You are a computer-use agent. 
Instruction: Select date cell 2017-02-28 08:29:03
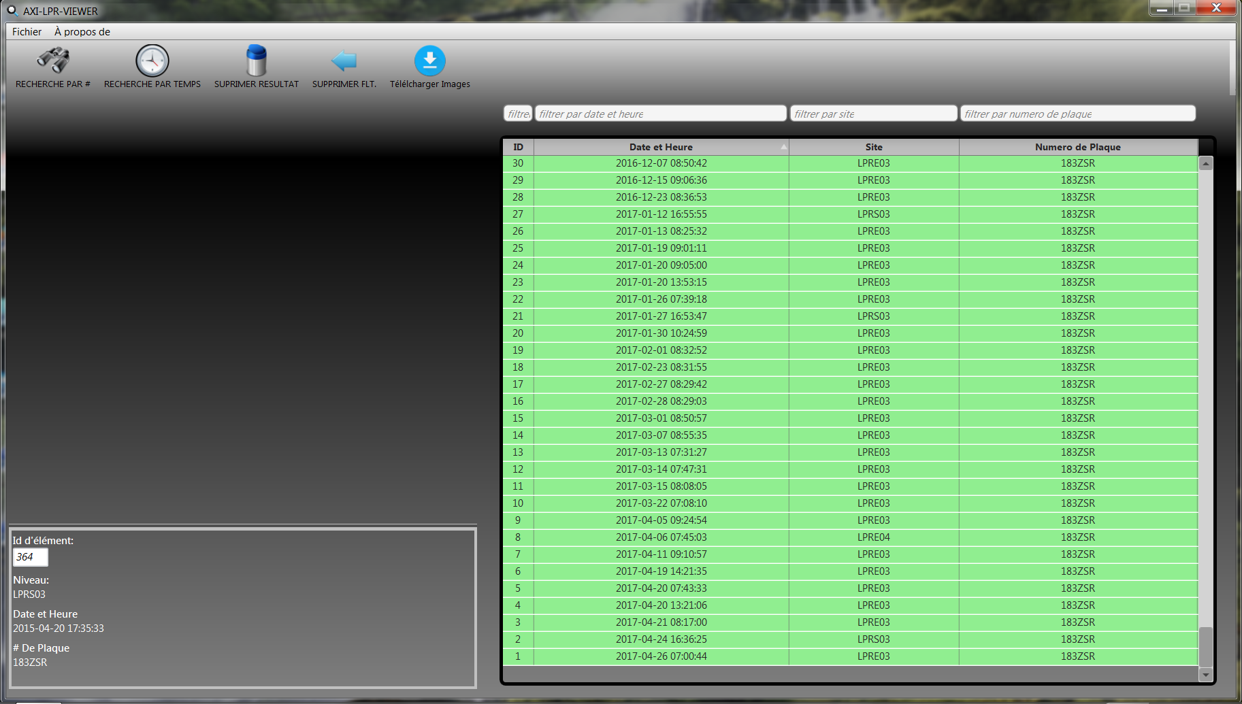tap(661, 401)
